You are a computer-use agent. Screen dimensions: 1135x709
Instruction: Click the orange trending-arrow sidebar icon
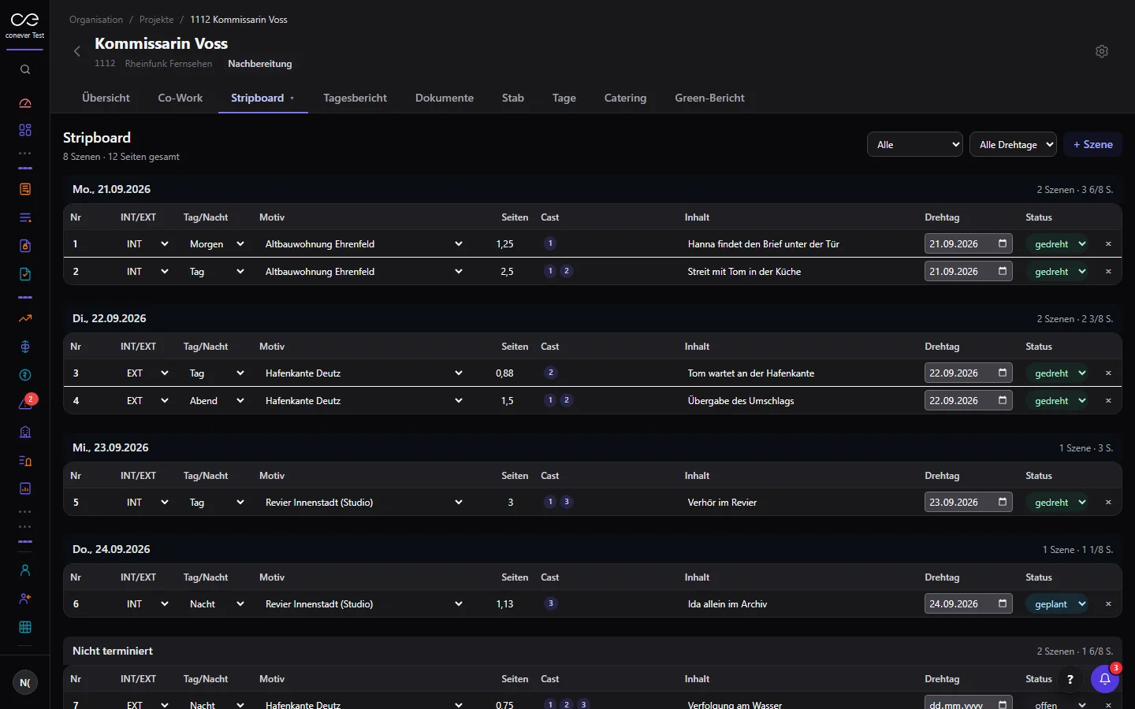(25, 318)
